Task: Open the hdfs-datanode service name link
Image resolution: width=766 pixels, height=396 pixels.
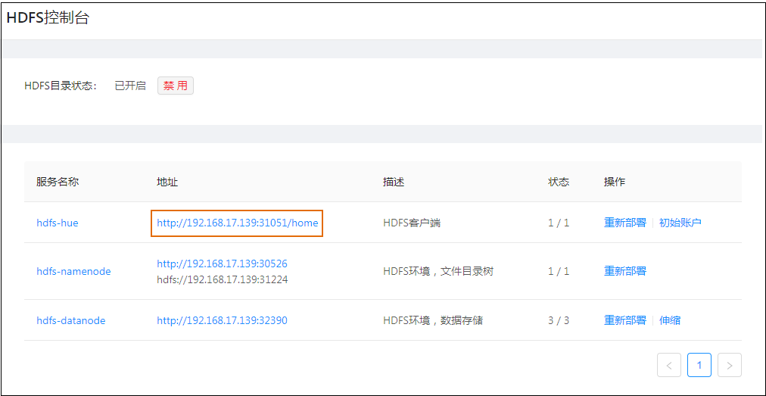Action: click(71, 320)
